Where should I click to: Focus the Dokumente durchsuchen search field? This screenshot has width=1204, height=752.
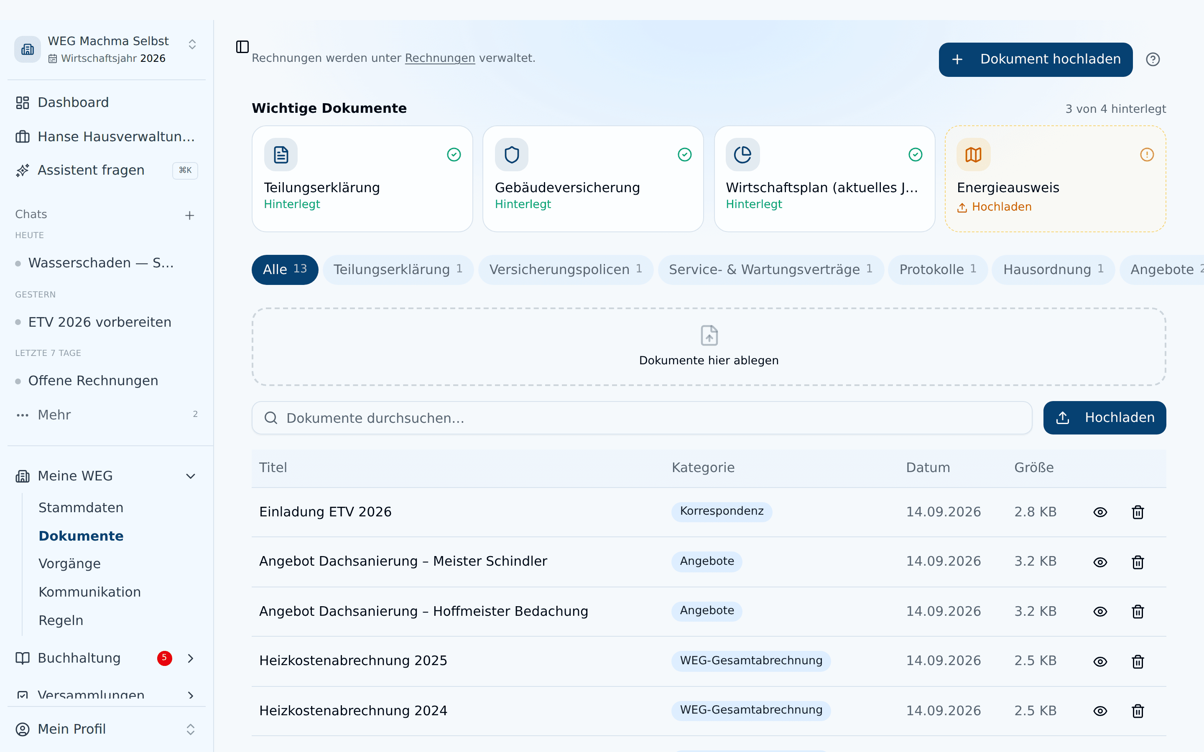[x=642, y=418]
